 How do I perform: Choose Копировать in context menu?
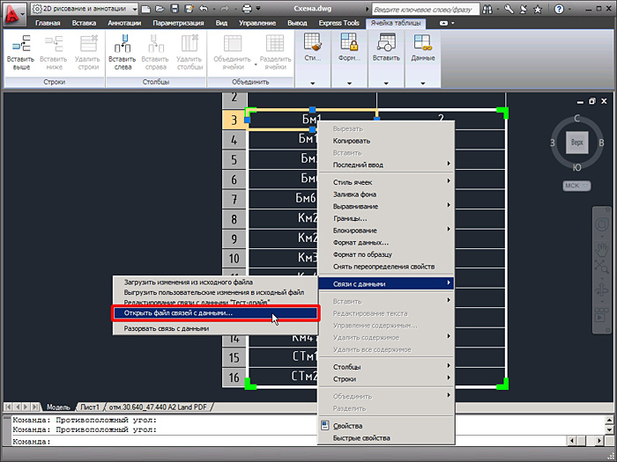pos(352,141)
